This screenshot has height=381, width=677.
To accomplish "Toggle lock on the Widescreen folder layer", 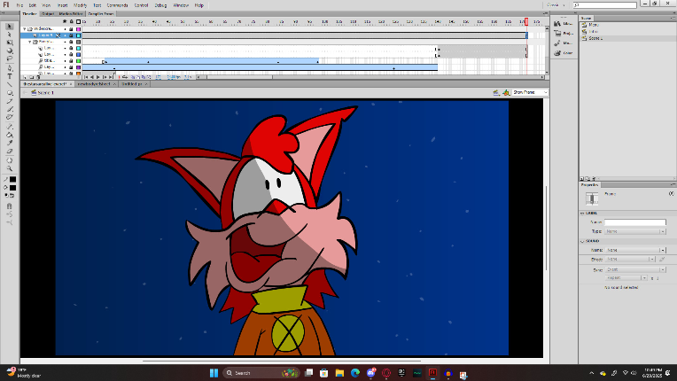I will [71, 29].
